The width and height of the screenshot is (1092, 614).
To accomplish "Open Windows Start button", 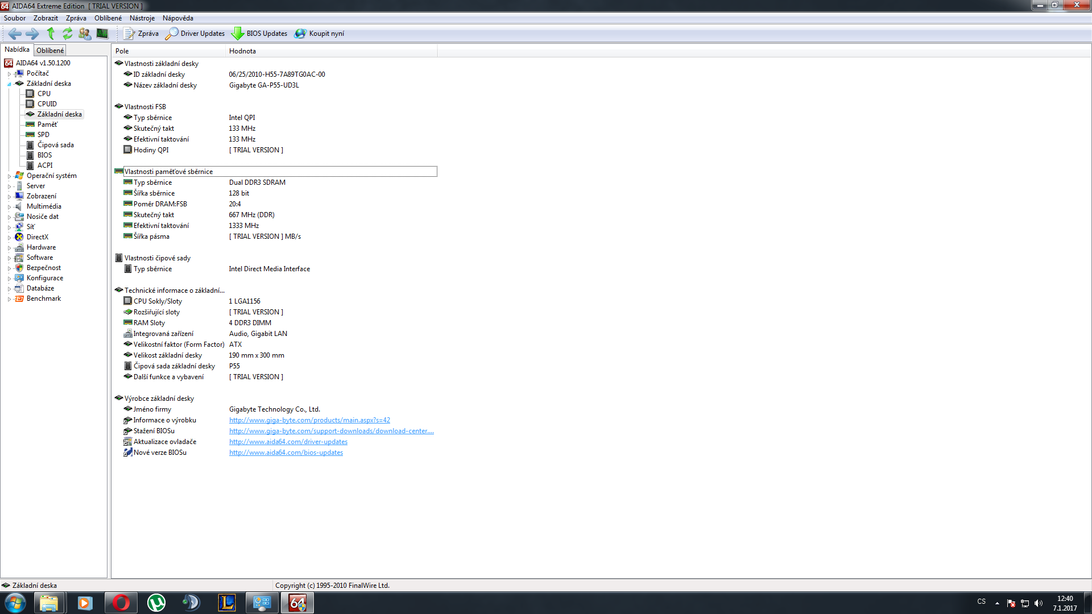I will point(15,603).
